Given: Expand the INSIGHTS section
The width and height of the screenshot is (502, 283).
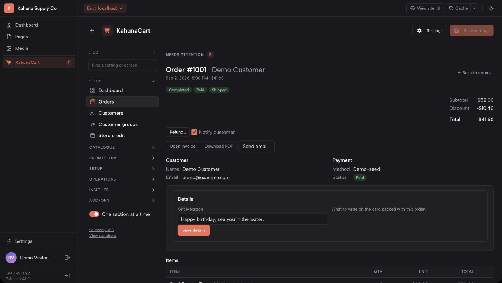Looking at the screenshot, I should [x=122, y=190].
